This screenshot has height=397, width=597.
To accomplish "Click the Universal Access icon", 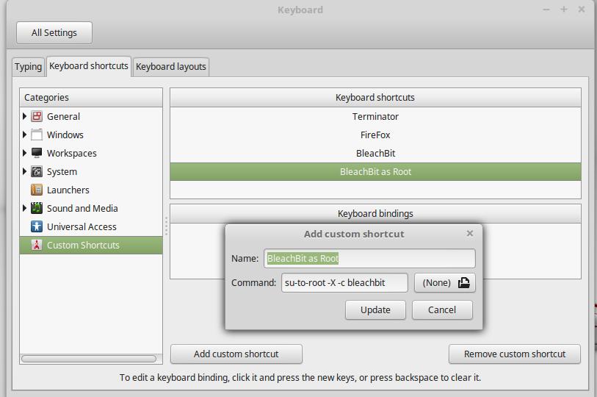I will click(x=37, y=226).
